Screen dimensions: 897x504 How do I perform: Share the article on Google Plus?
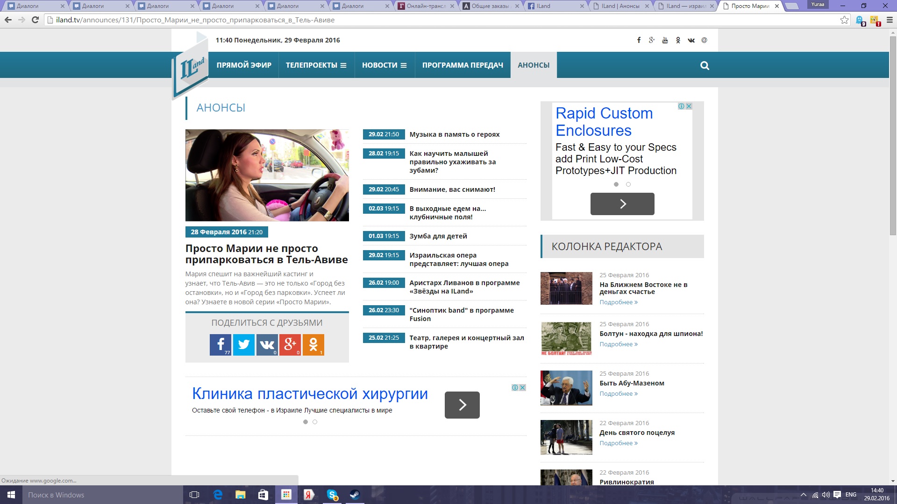coord(290,345)
